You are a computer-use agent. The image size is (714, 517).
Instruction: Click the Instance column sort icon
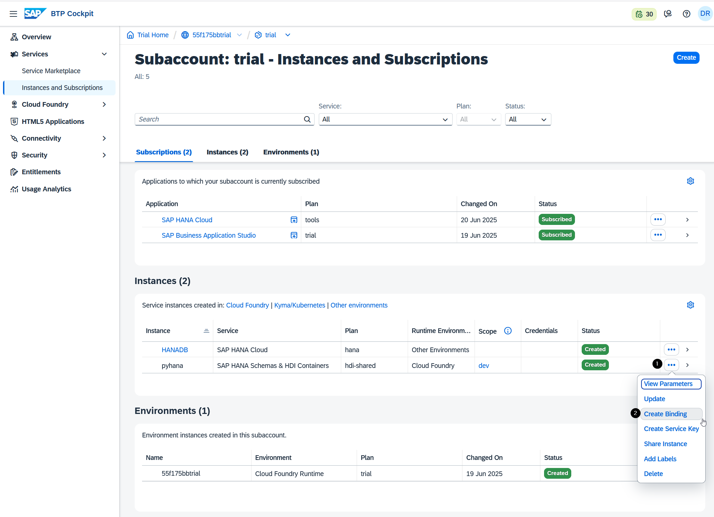206,331
